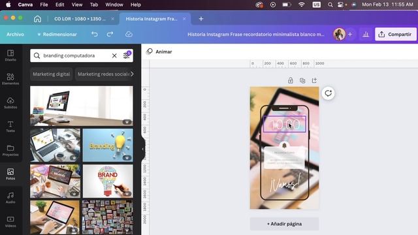The image size is (418, 235).
Task: Redo the last action
Action: tap(110, 34)
